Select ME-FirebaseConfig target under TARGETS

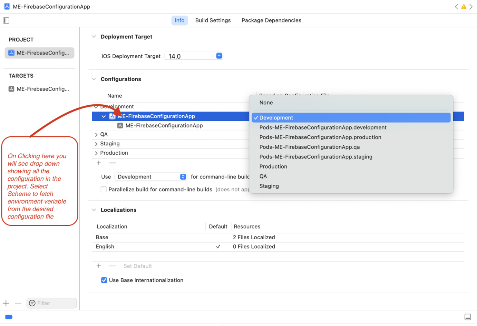tap(39, 89)
